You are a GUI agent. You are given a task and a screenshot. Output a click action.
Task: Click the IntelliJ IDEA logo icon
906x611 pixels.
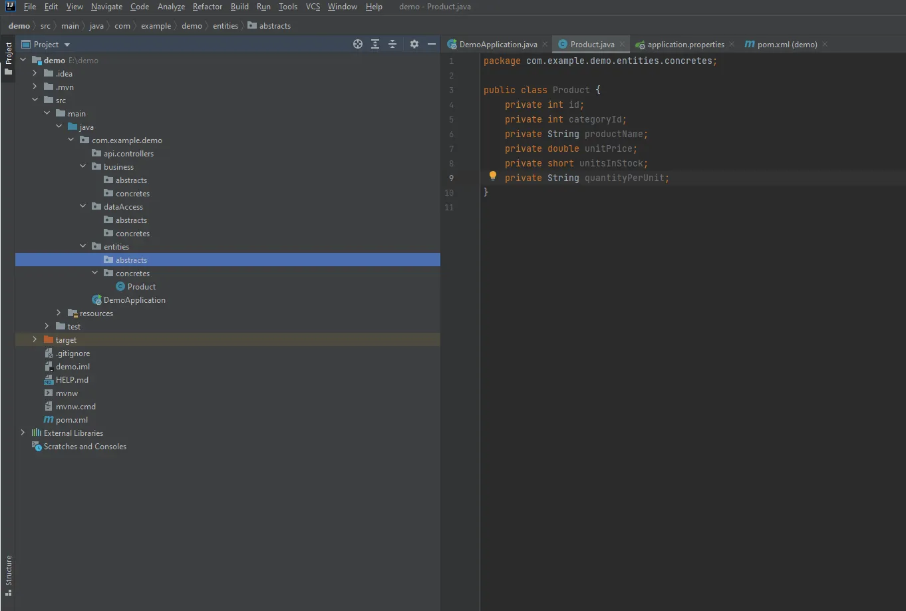pos(11,7)
